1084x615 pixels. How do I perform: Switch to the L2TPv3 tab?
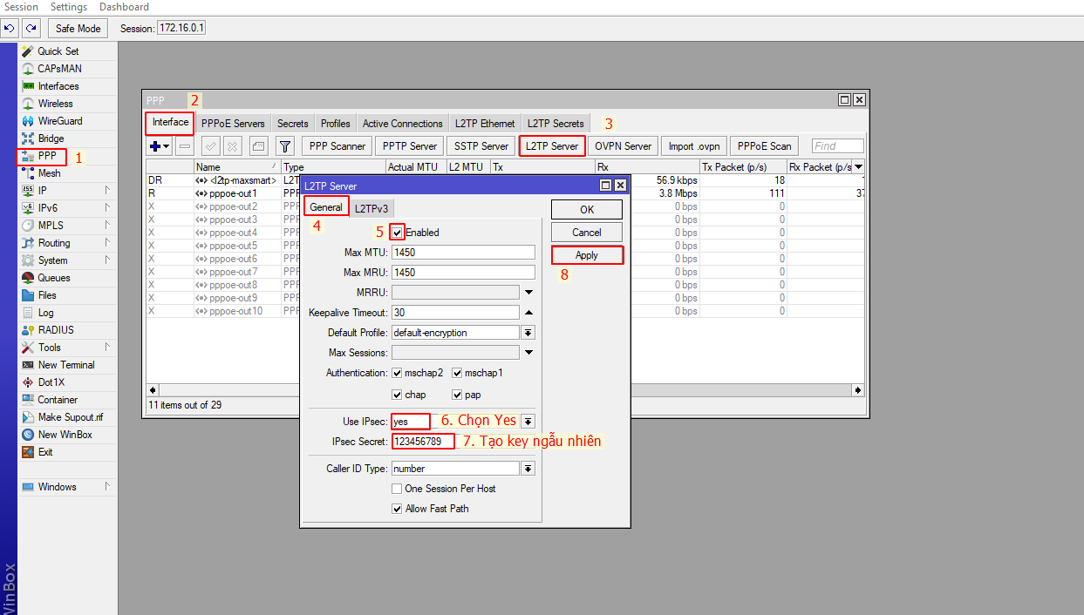372,208
